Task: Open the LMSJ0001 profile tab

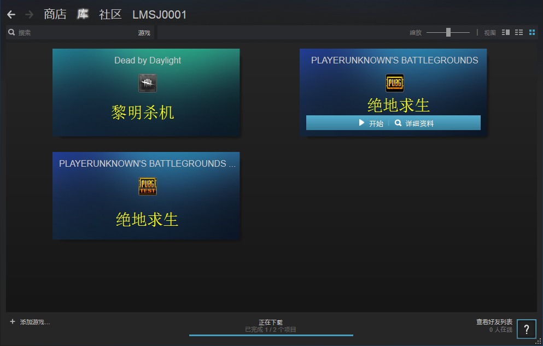Action: pyautogui.click(x=159, y=15)
